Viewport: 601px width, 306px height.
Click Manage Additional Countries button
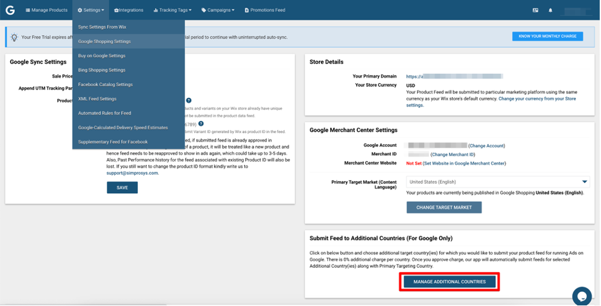[449, 282]
